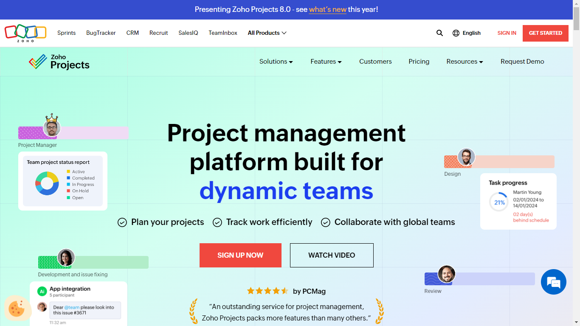Image resolution: width=580 pixels, height=326 pixels.
Task: Click the Completed legend label
Action: point(83,178)
